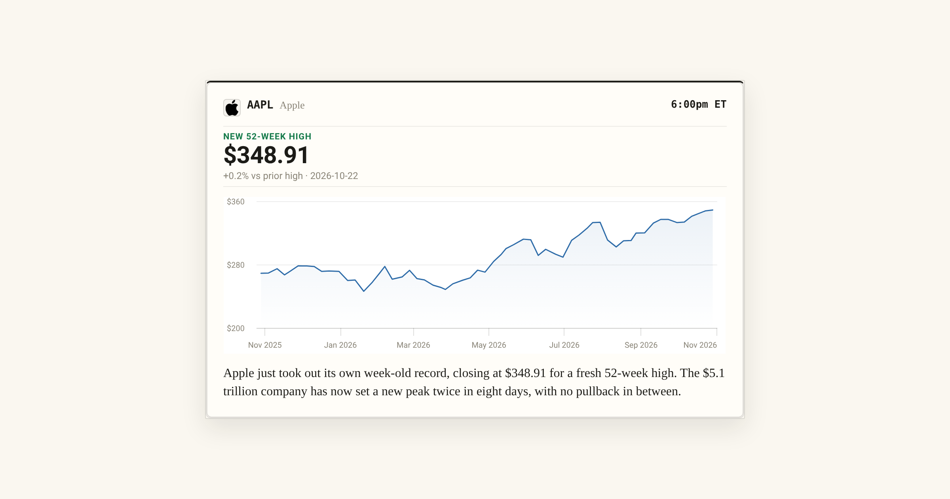Click the Mar 2026 axis label
The width and height of the screenshot is (950, 499).
pos(413,345)
